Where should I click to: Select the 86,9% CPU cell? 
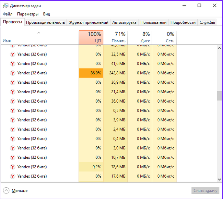coord(91,73)
